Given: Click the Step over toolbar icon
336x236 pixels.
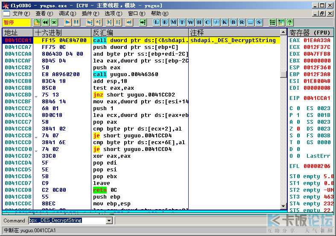Looking at the screenshot, I should click(x=98, y=22).
